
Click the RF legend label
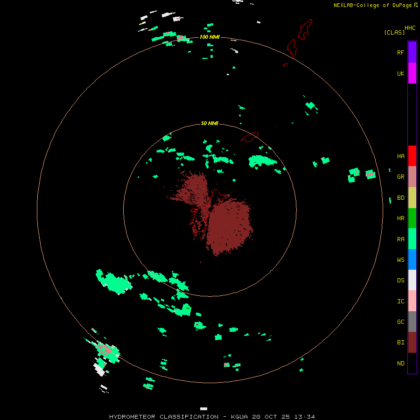[x=400, y=53]
